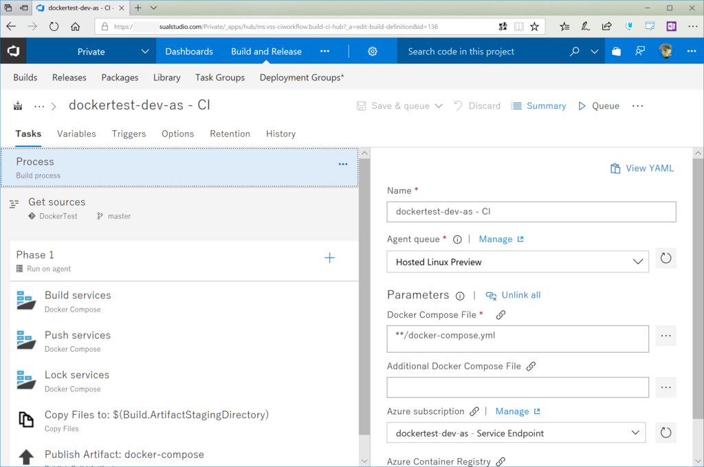Click the Visual Studio Team Services logo

coord(13,51)
